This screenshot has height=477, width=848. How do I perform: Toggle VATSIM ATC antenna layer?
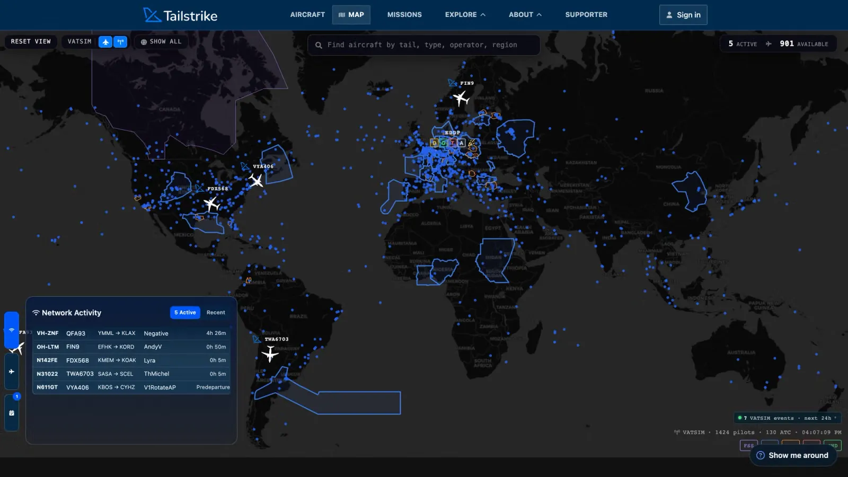click(121, 42)
